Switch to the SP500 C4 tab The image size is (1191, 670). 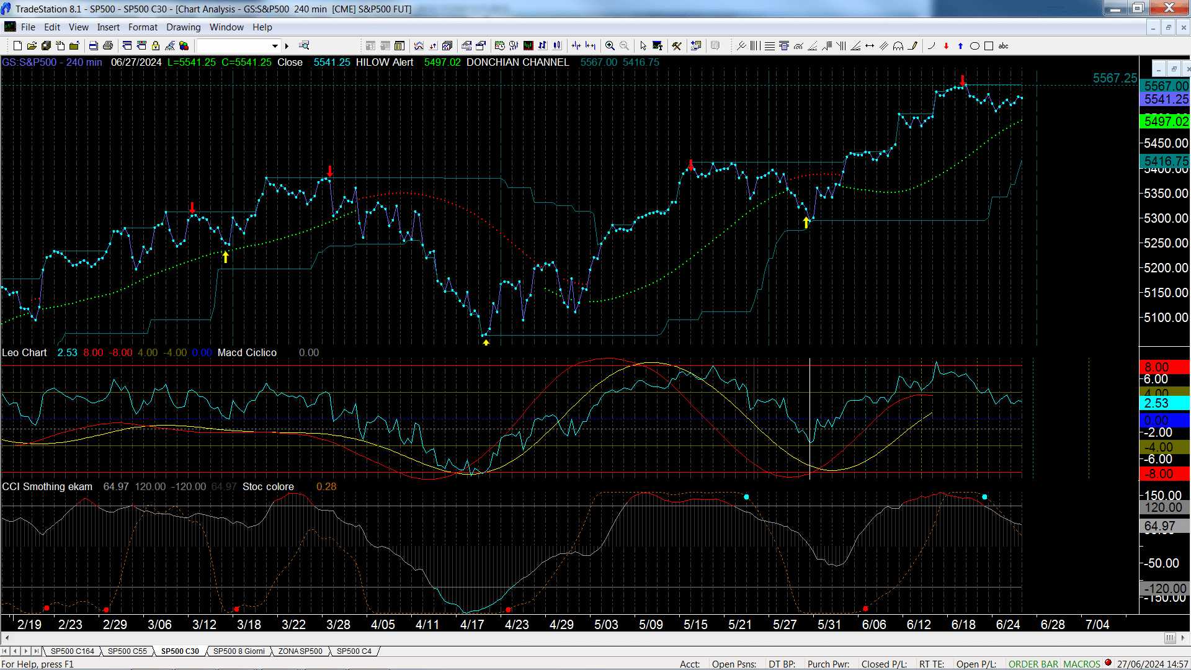pos(354,651)
